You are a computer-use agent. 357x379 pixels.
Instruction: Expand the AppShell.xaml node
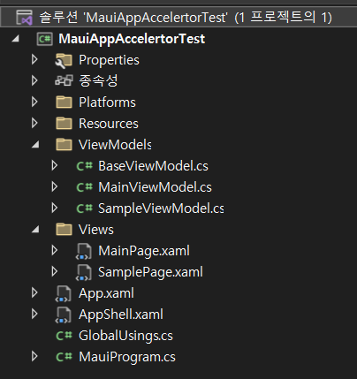coord(34,314)
